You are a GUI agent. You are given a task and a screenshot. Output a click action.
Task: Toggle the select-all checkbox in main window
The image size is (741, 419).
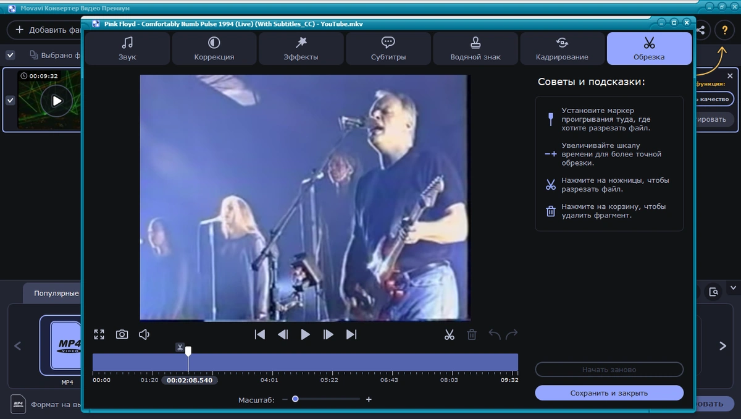tap(10, 55)
